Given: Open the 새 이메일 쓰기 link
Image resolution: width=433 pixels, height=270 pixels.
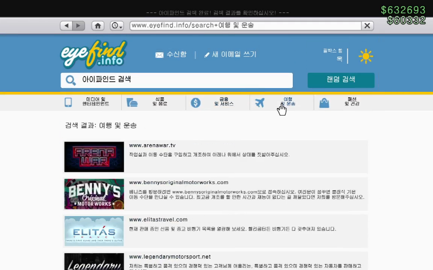Looking at the screenshot, I should 234,55.
